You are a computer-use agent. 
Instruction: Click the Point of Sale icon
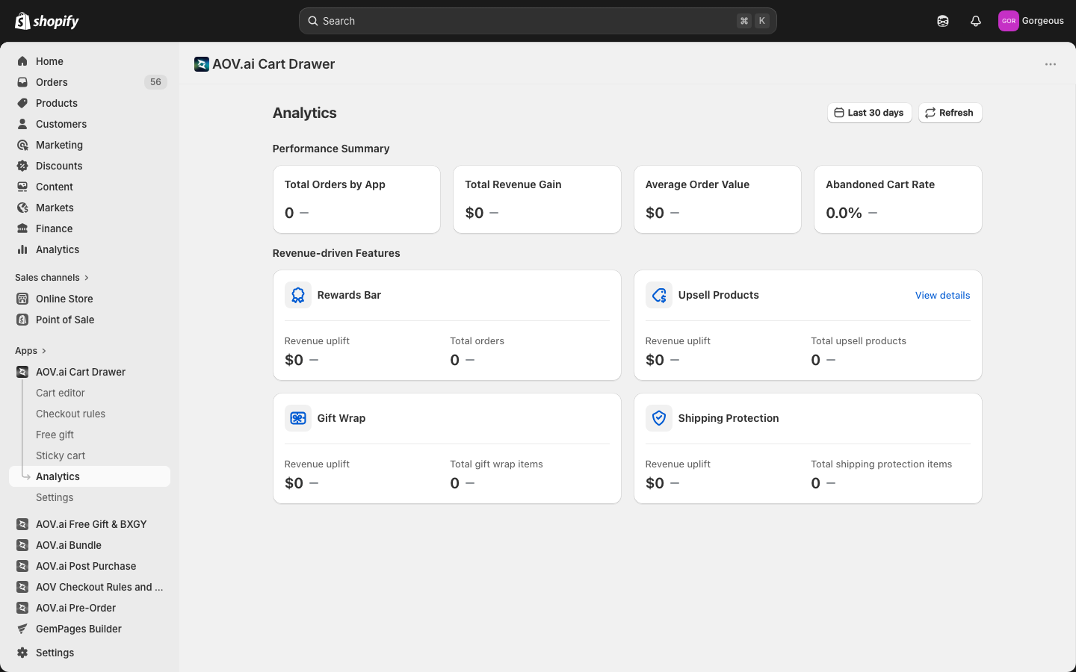(x=22, y=320)
